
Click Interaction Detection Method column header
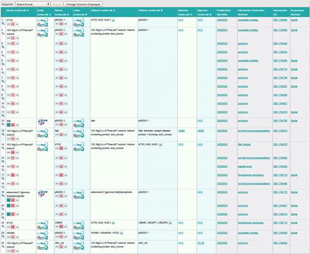[251, 13]
